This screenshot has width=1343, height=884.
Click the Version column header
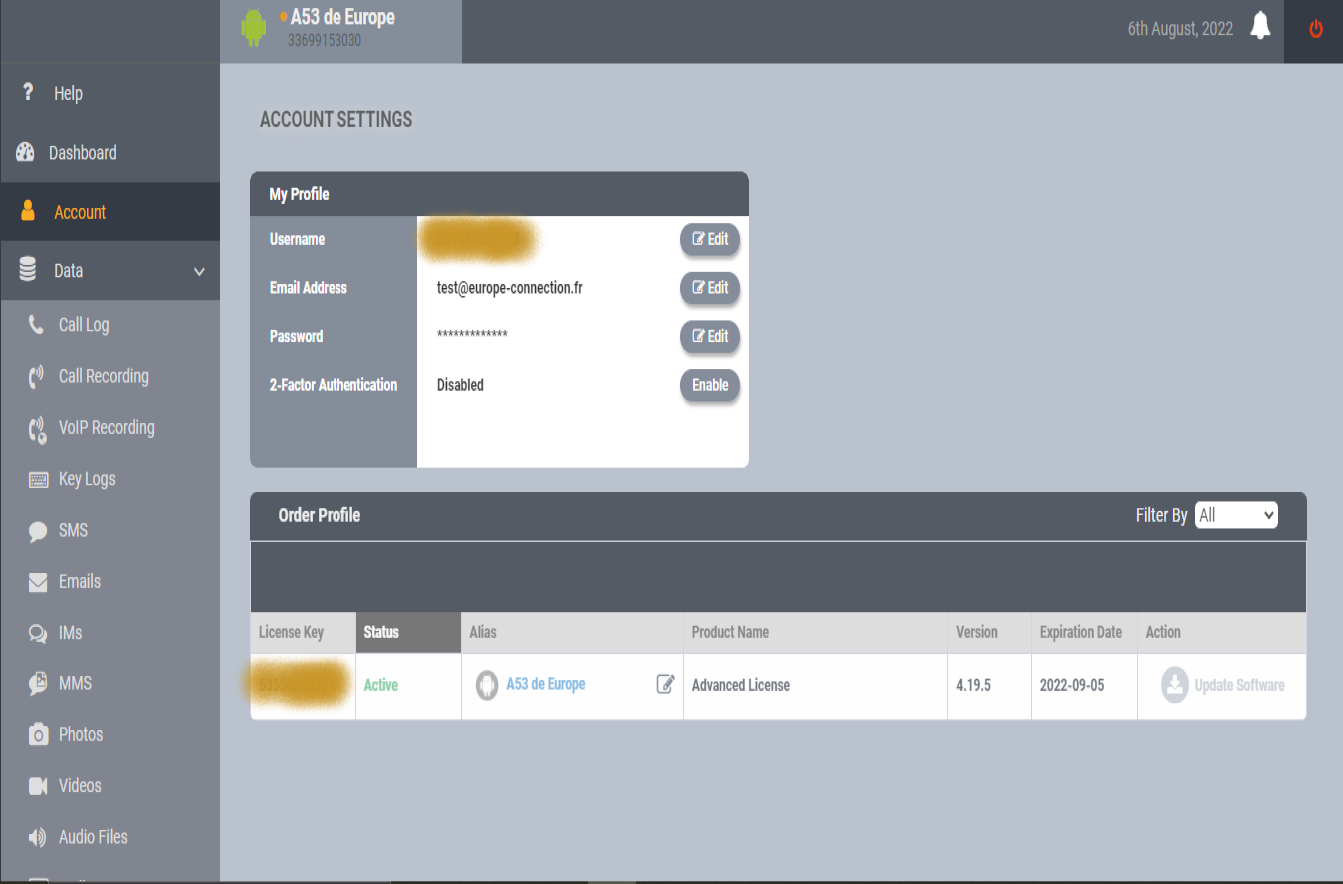990,632
